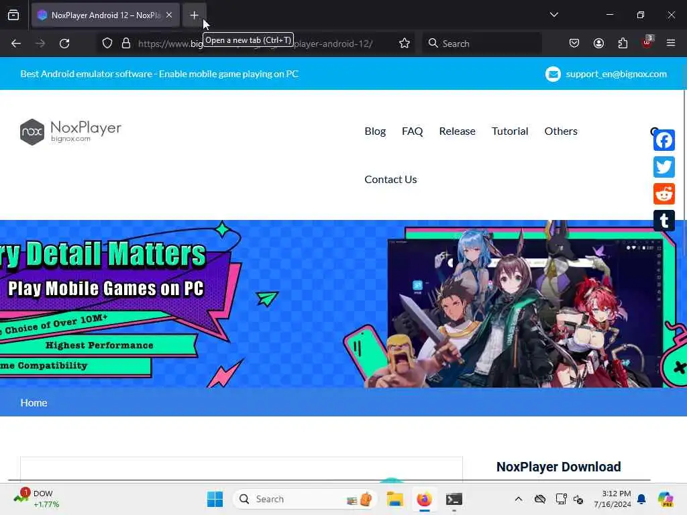Viewport: 687px width, 515px height.
Task: Share page on Facebook
Action: click(x=664, y=140)
